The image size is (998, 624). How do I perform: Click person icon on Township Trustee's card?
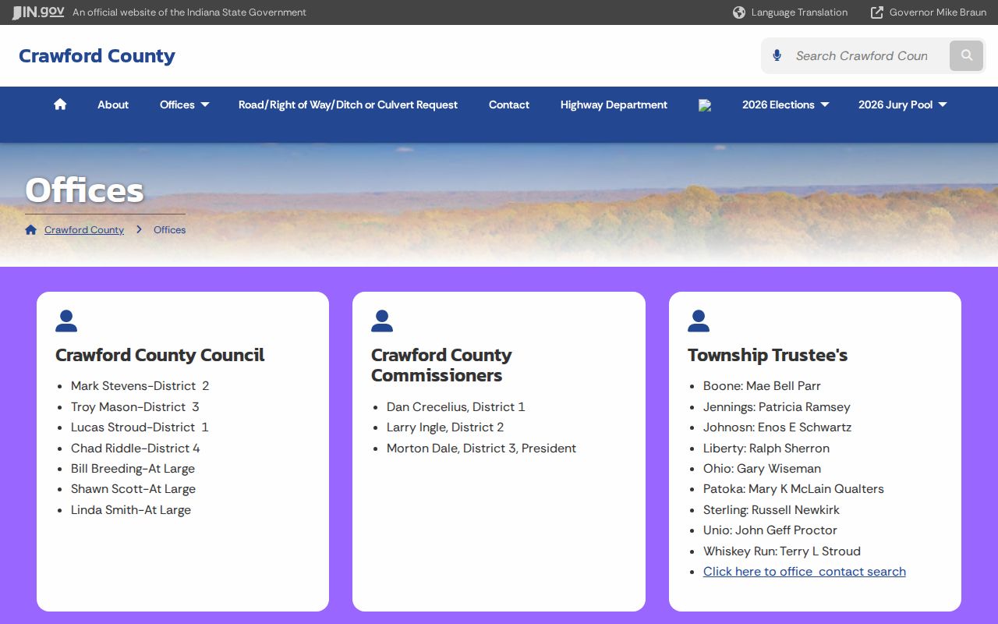[699, 321]
